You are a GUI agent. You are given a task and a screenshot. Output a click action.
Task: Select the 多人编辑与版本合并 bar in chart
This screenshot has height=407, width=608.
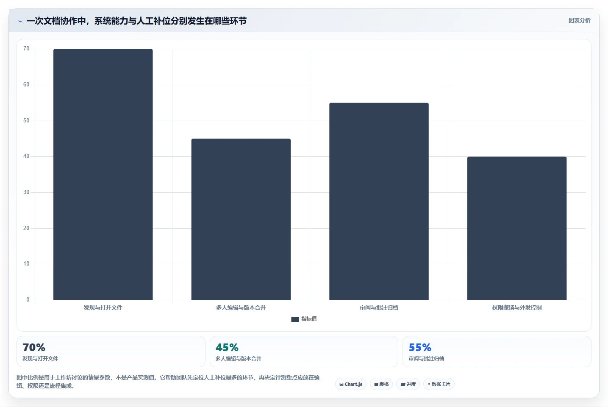(241, 219)
